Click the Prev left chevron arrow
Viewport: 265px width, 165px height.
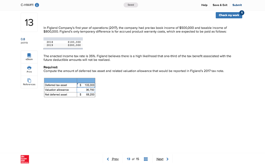[x=108, y=159]
